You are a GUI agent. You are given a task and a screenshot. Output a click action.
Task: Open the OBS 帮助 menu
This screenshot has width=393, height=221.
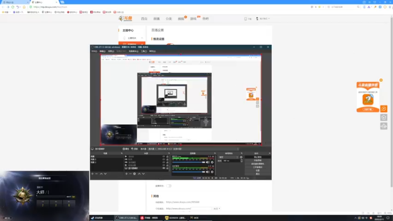(152, 51)
